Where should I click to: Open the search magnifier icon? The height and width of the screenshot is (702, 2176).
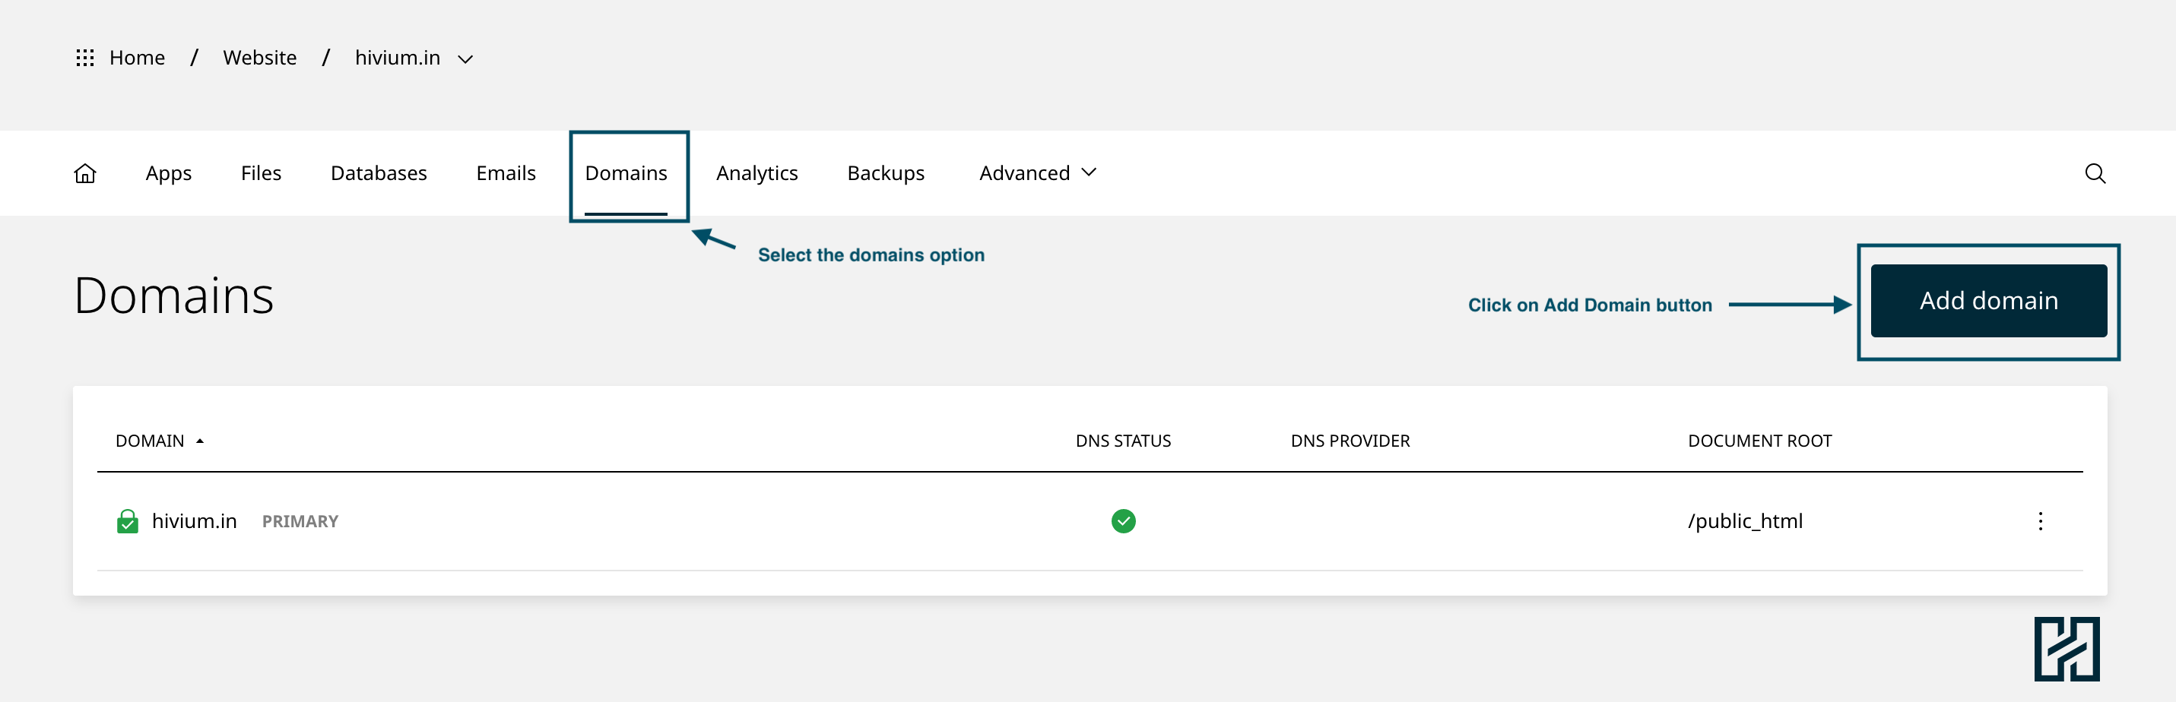click(2095, 174)
